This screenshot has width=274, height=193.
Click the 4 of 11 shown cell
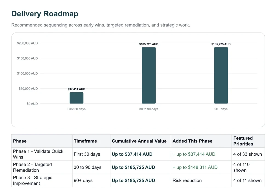pyautogui.click(x=248, y=180)
